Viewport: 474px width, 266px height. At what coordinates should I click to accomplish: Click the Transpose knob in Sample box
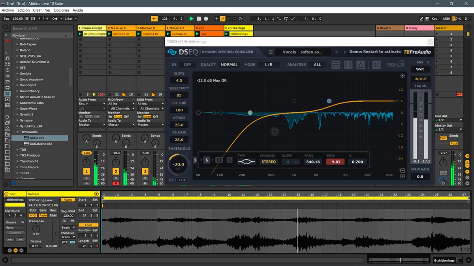[x=36, y=228]
